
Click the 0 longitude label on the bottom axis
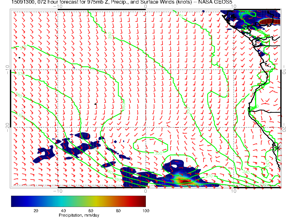[x=146, y=191]
